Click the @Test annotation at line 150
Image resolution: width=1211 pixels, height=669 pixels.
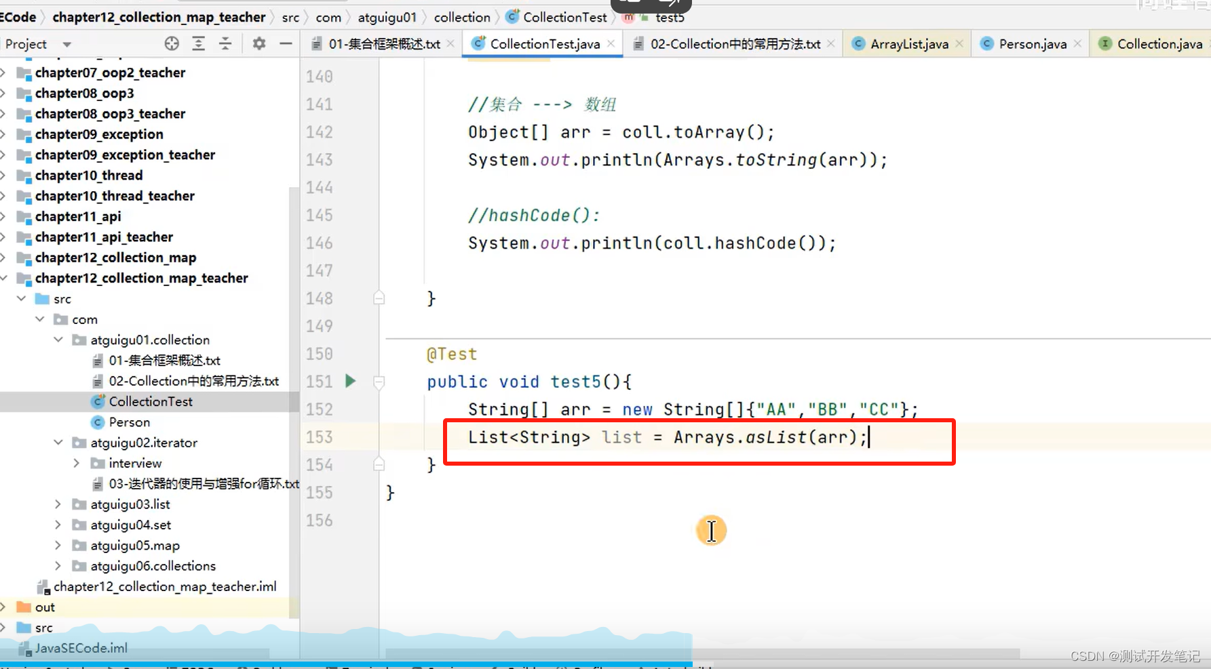[452, 354]
